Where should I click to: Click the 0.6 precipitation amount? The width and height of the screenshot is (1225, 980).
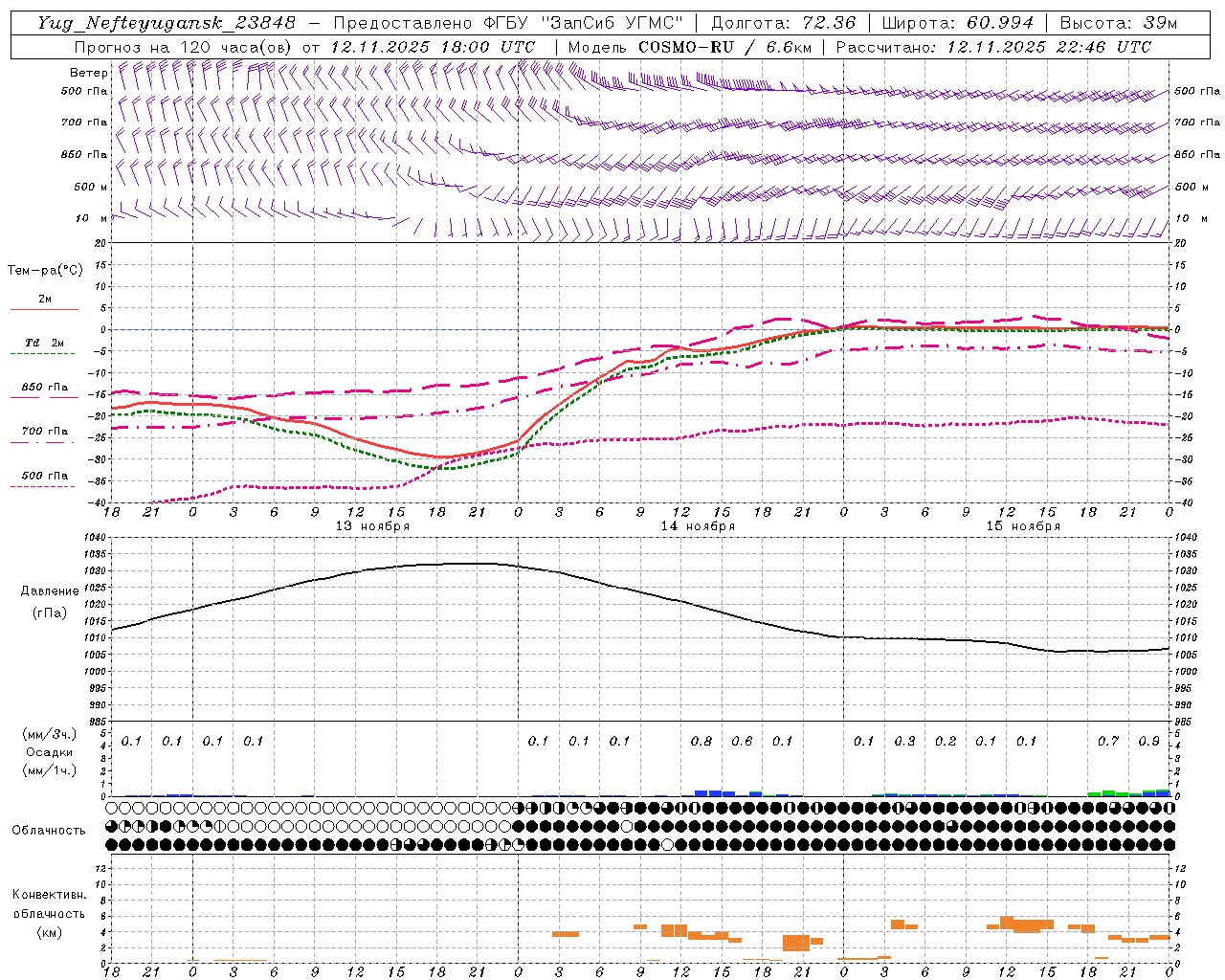(x=742, y=741)
